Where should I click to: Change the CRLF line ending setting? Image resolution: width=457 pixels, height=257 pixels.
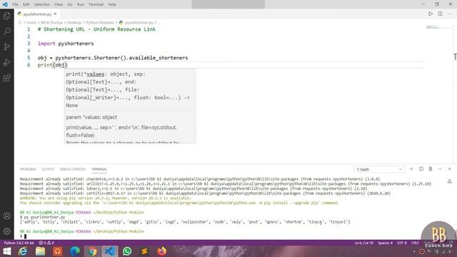click(x=415, y=243)
